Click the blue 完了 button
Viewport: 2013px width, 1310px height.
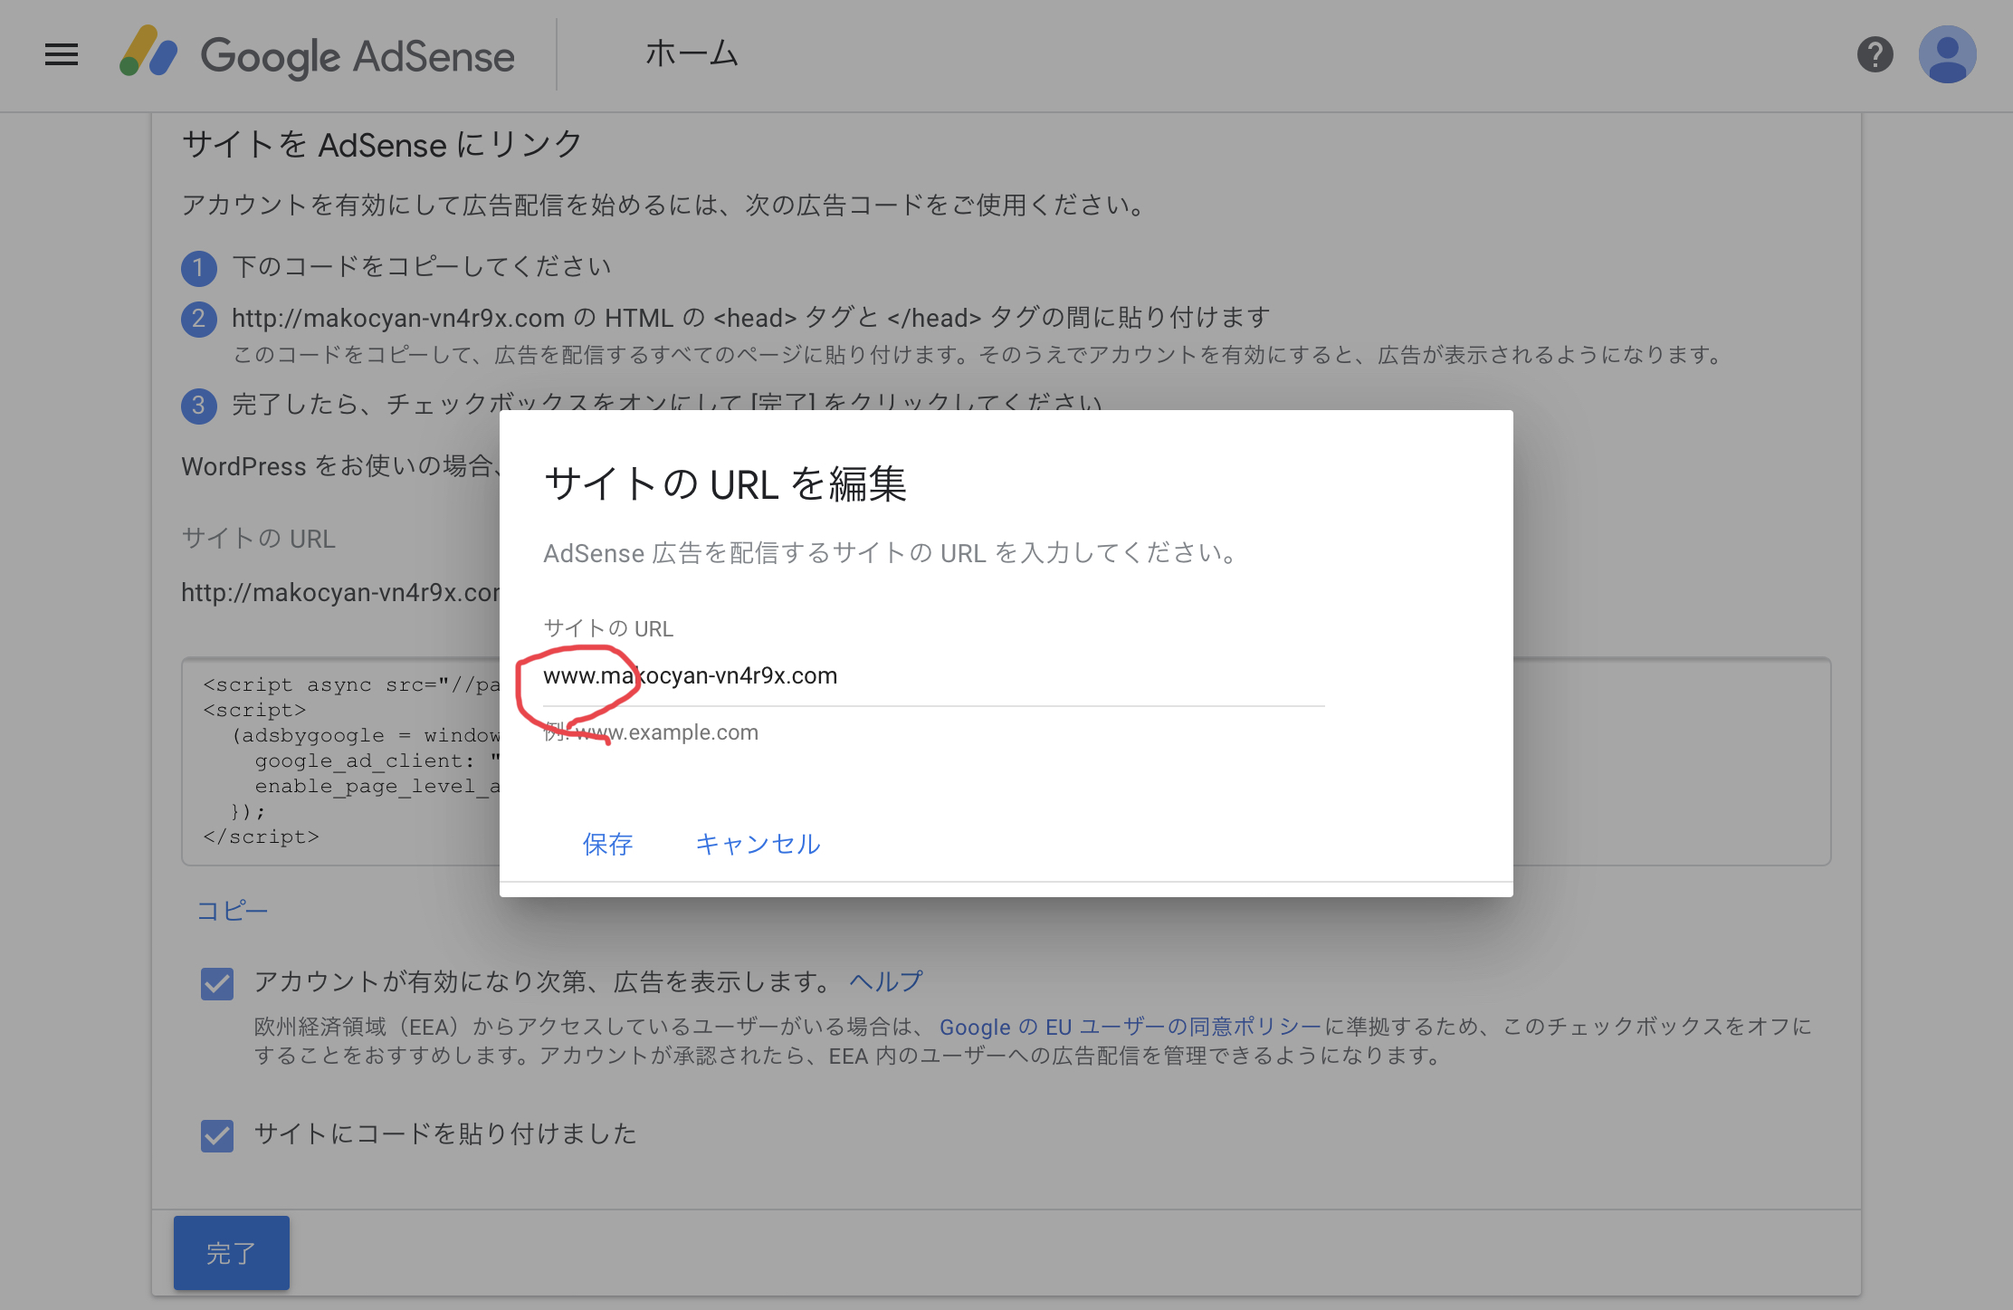coord(232,1253)
